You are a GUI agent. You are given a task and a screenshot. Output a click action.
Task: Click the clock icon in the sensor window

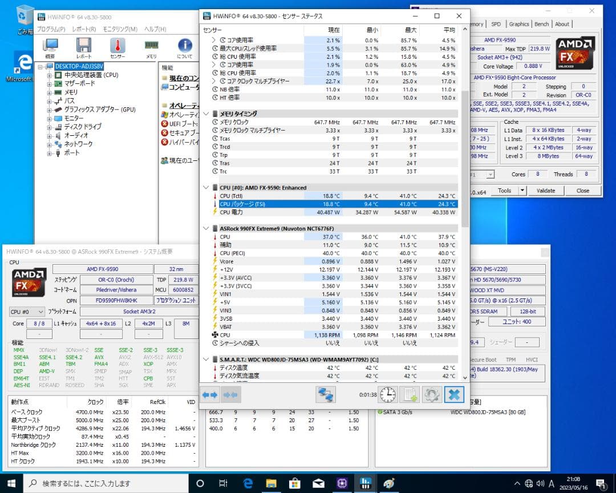pos(387,394)
